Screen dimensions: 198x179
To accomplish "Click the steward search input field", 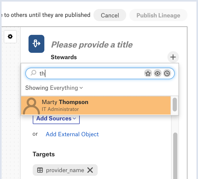I will click(100, 73).
